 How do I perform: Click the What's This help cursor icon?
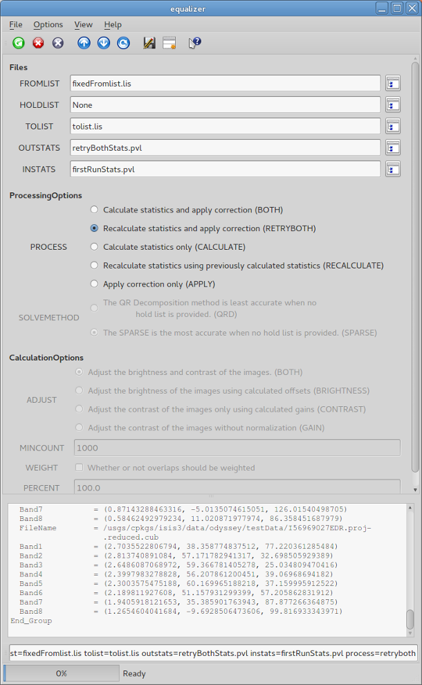click(194, 43)
